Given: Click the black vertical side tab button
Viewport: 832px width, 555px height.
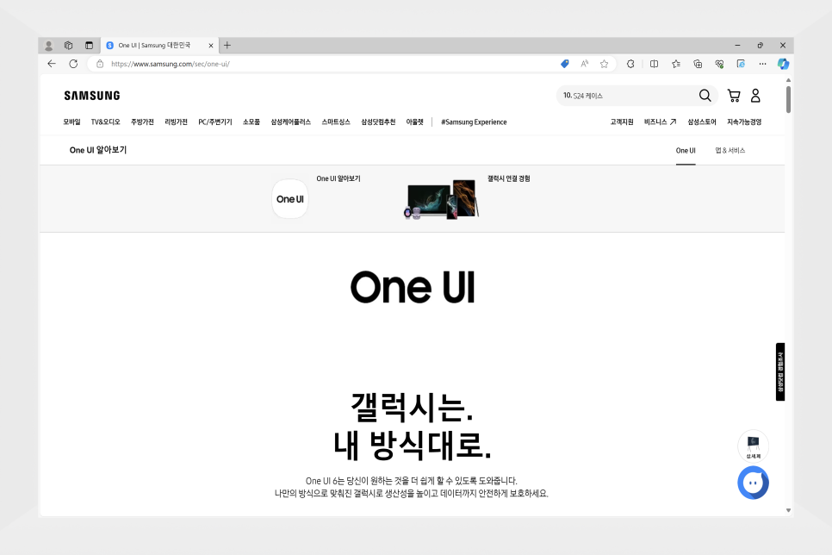Looking at the screenshot, I should (780, 371).
